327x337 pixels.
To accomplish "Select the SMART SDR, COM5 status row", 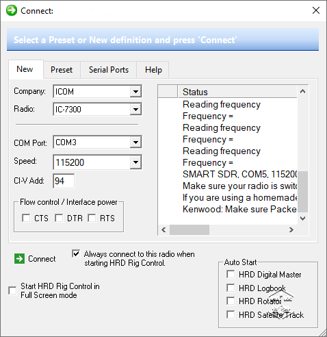I will click(240, 174).
